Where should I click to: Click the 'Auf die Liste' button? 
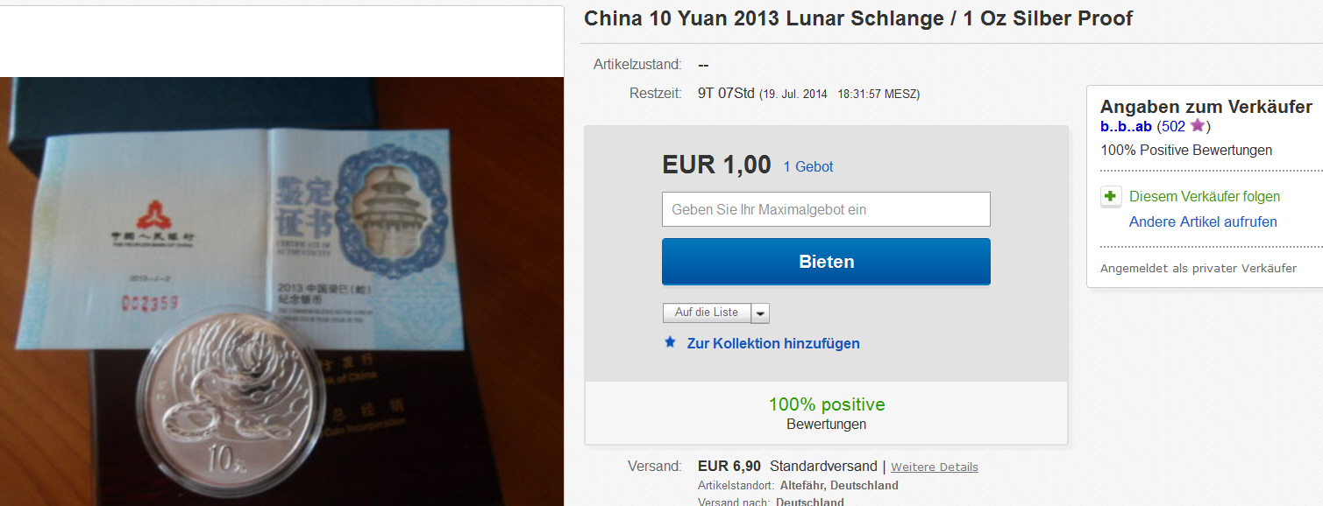707,313
